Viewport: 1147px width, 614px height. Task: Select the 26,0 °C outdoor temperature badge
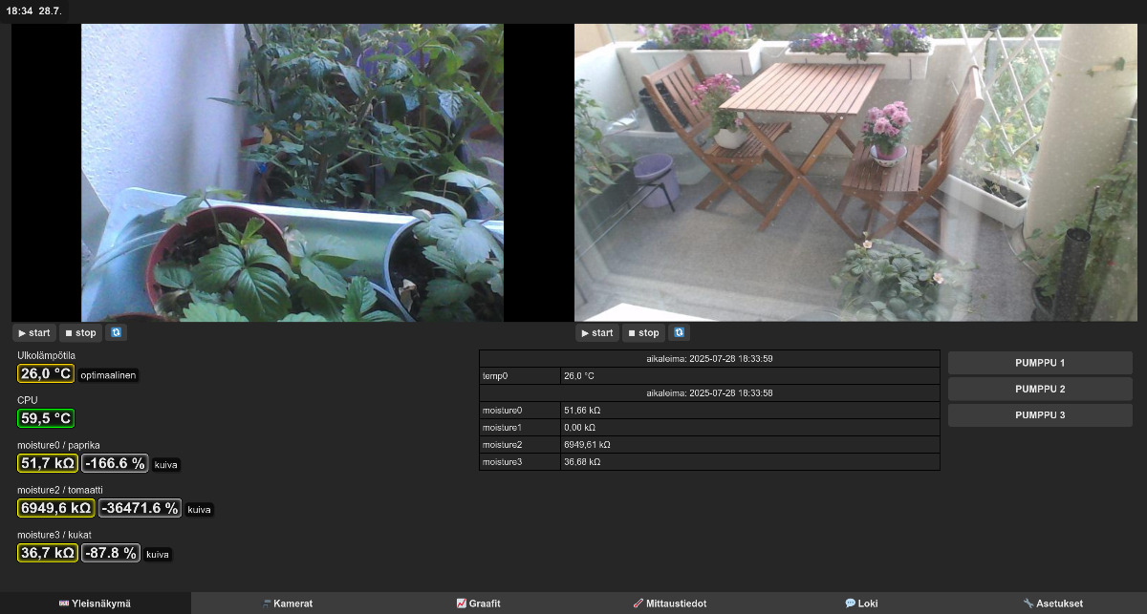(46, 374)
